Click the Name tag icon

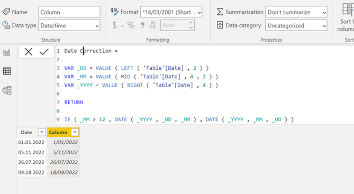coord(6,12)
